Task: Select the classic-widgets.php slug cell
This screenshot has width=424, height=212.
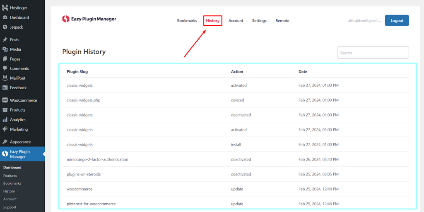Action: point(84,100)
